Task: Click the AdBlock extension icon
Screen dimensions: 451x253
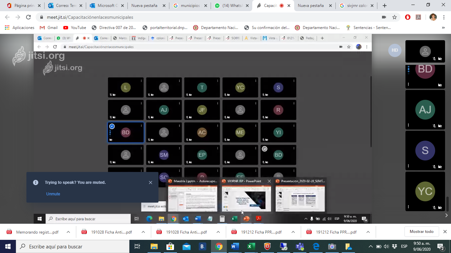Action: (x=408, y=17)
